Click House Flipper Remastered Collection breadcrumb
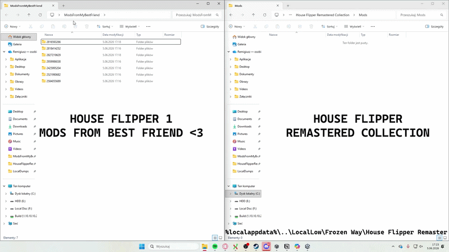This screenshot has width=449, height=252. click(x=322, y=15)
